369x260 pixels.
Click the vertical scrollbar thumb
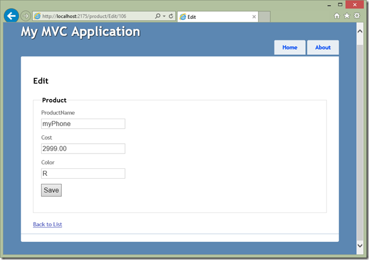[x=360, y=143]
